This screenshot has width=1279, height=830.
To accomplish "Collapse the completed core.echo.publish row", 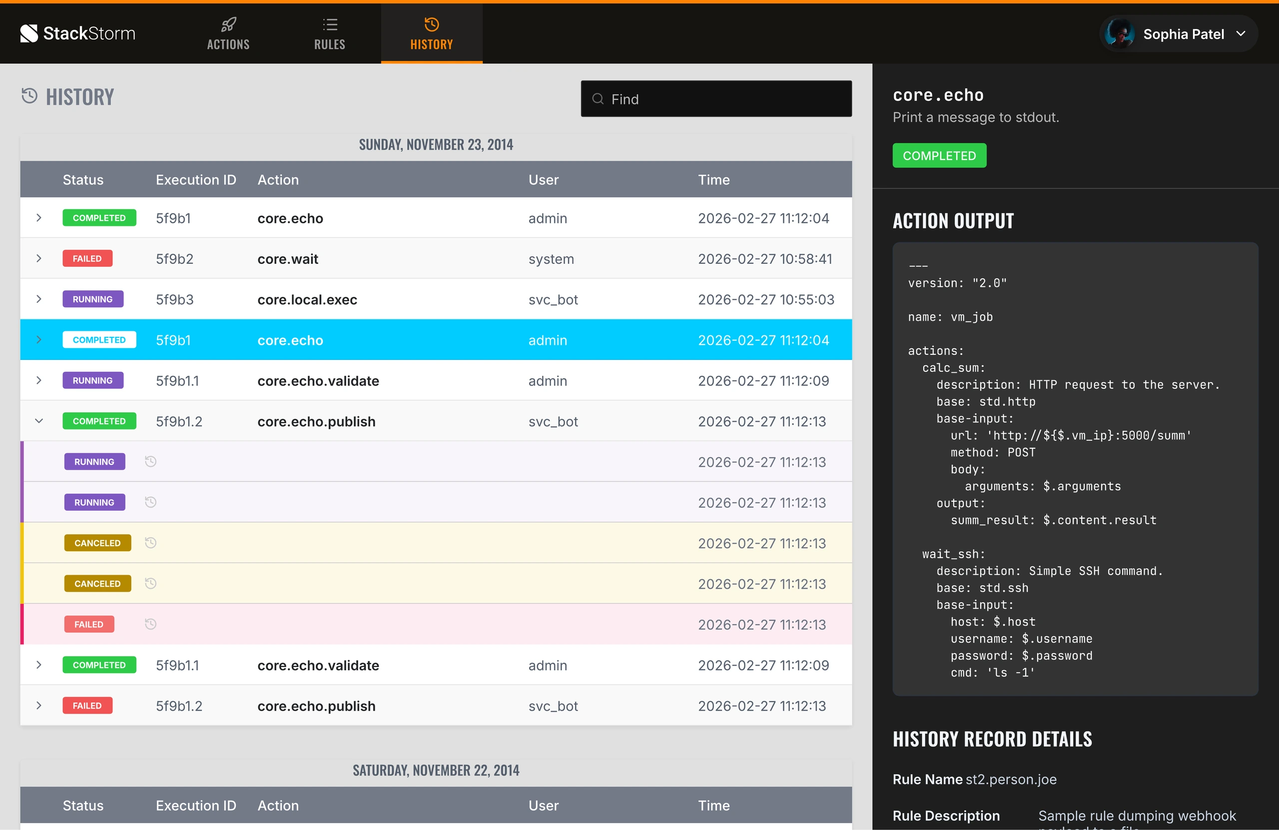I will (x=38, y=421).
